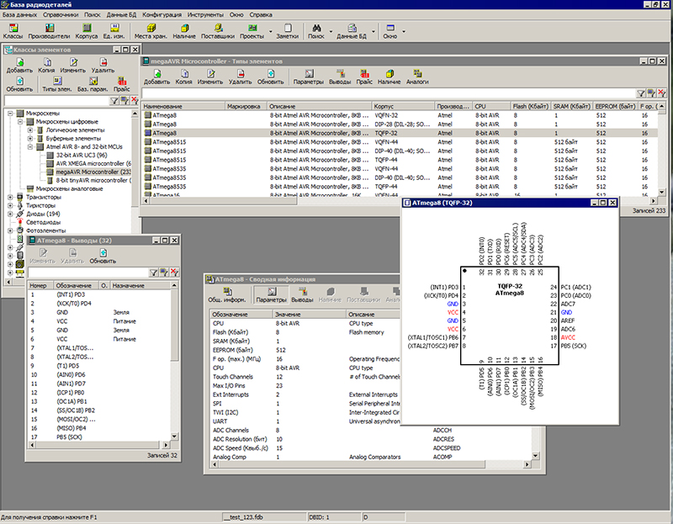Open Производители in the main toolbar
Viewport: 673px width, 524px height.
pyautogui.click(x=49, y=31)
